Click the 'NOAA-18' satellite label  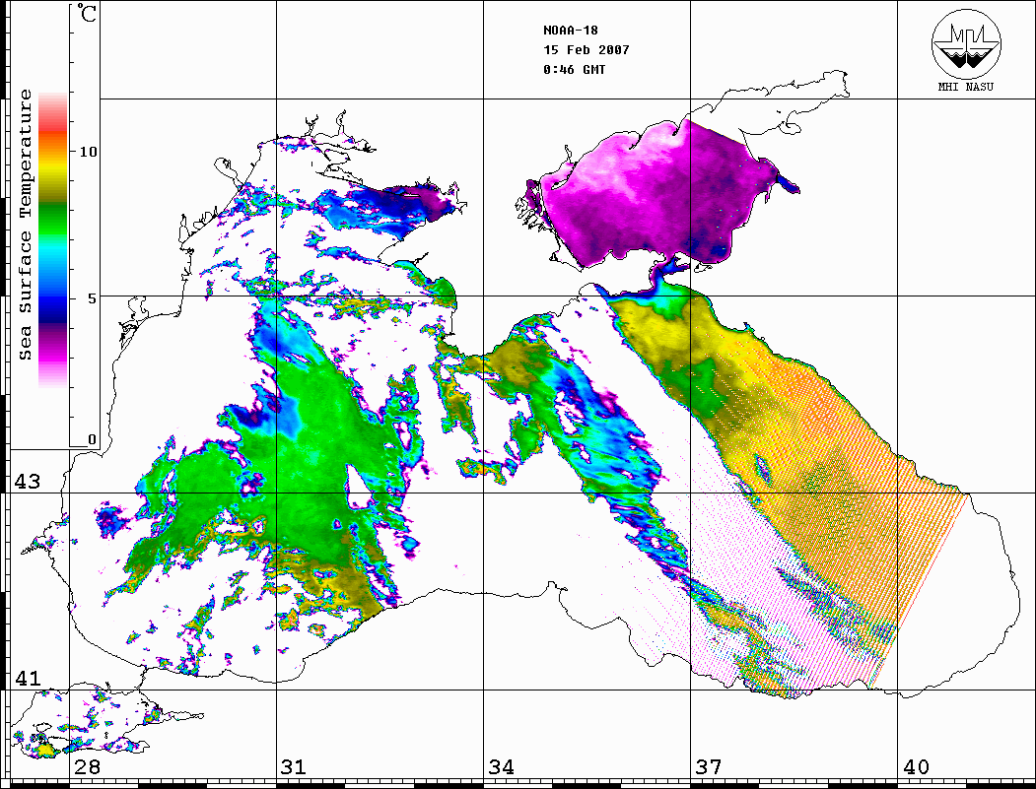coord(571,31)
